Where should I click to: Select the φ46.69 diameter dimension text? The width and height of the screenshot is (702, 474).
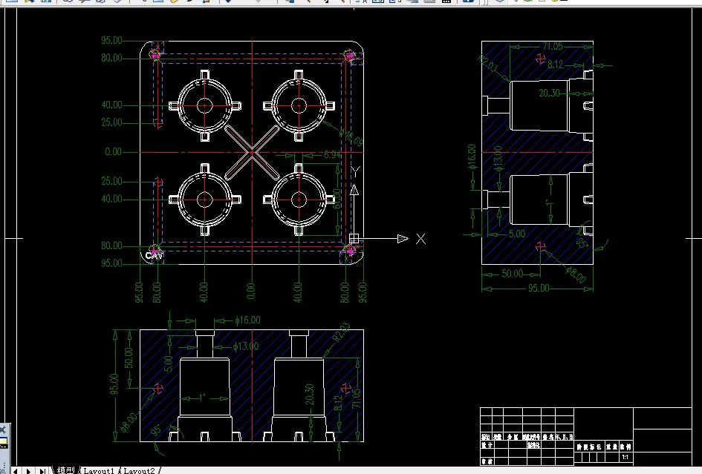(351, 136)
